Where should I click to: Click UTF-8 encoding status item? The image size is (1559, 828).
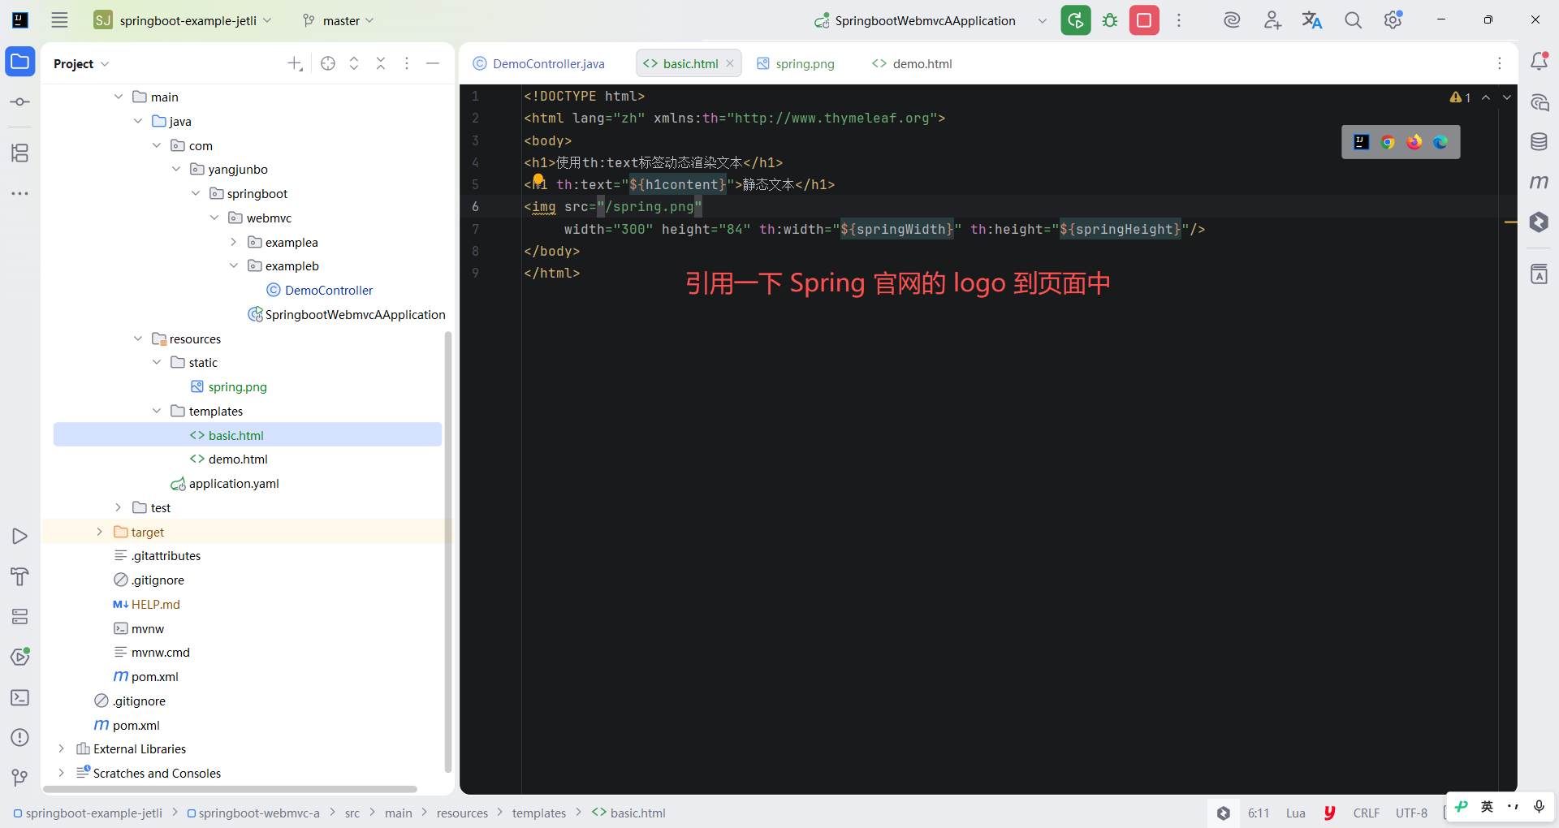point(1411,813)
